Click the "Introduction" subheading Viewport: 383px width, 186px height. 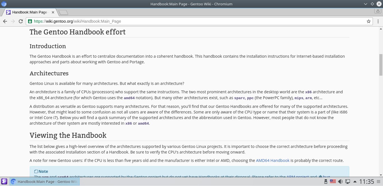(x=48, y=46)
